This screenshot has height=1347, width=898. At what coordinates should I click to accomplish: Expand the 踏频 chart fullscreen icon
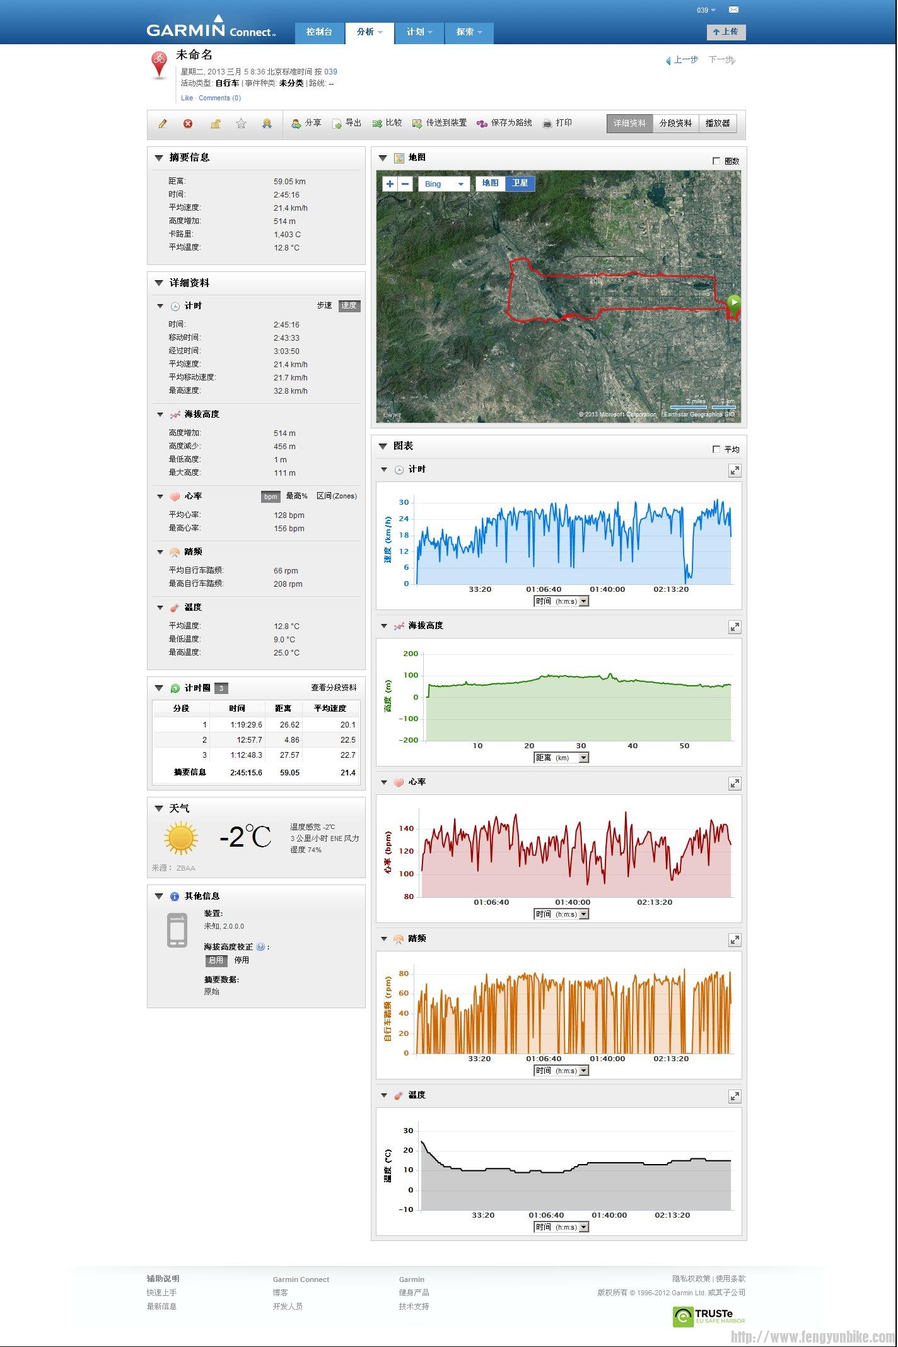pos(735,940)
